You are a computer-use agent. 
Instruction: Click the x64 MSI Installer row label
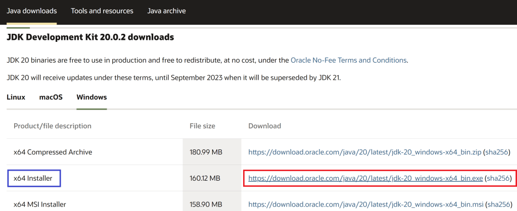[x=40, y=204]
